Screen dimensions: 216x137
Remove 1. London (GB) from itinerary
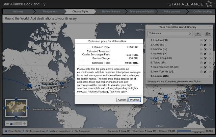click(210, 40)
